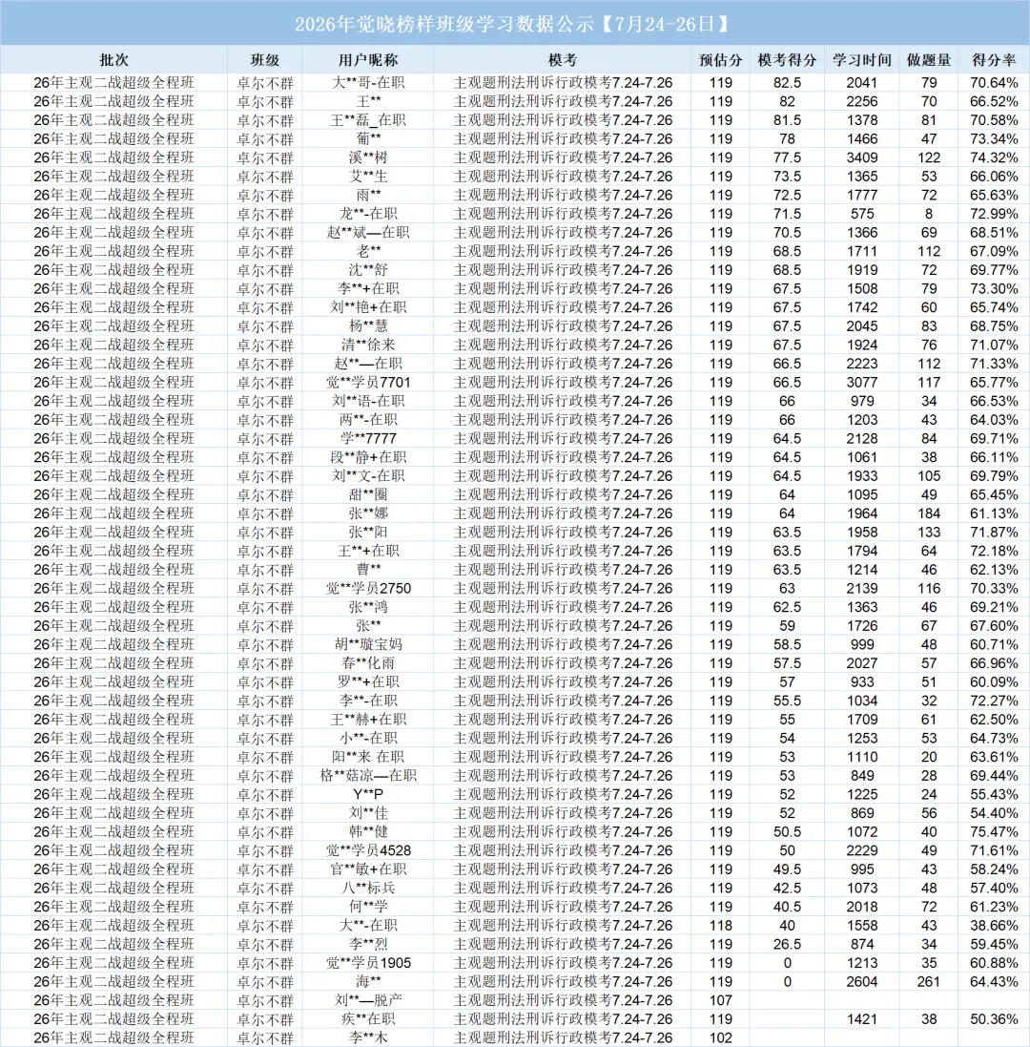Image resolution: width=1030 pixels, height=1047 pixels.
Task: Click score rate value "75.47%"
Action: [994, 832]
